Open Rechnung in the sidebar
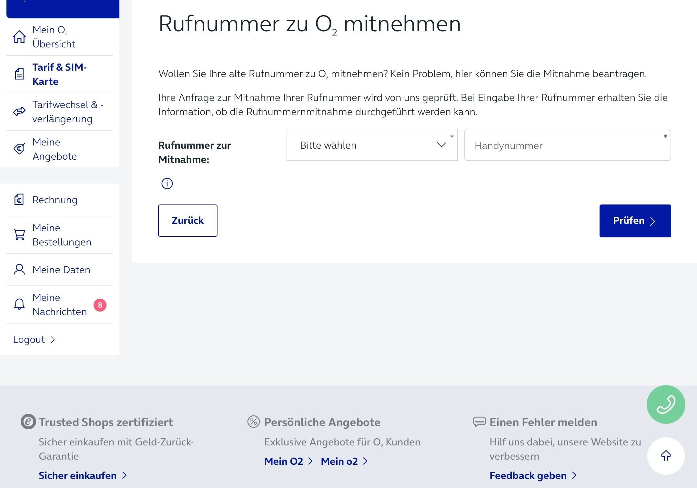The width and height of the screenshot is (697, 488). (x=60, y=200)
